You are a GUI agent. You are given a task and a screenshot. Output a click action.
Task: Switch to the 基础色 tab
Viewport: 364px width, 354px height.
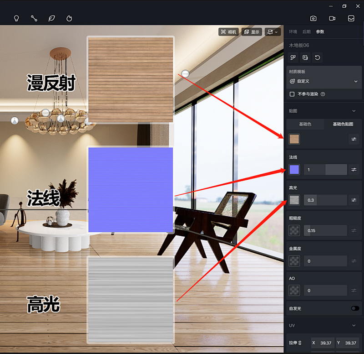click(305, 124)
